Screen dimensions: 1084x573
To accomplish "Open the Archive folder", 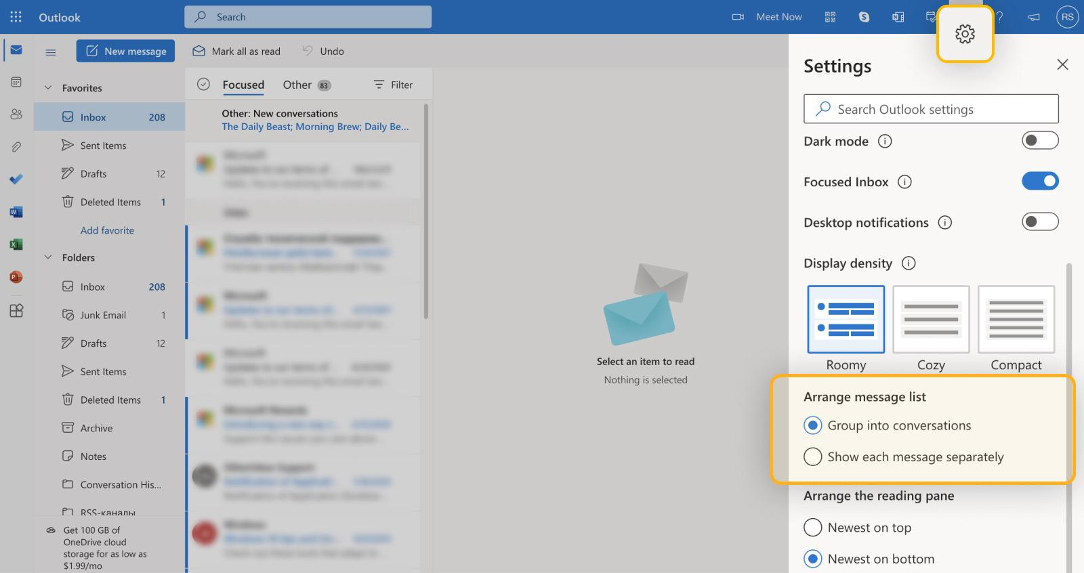I will [109, 428].
